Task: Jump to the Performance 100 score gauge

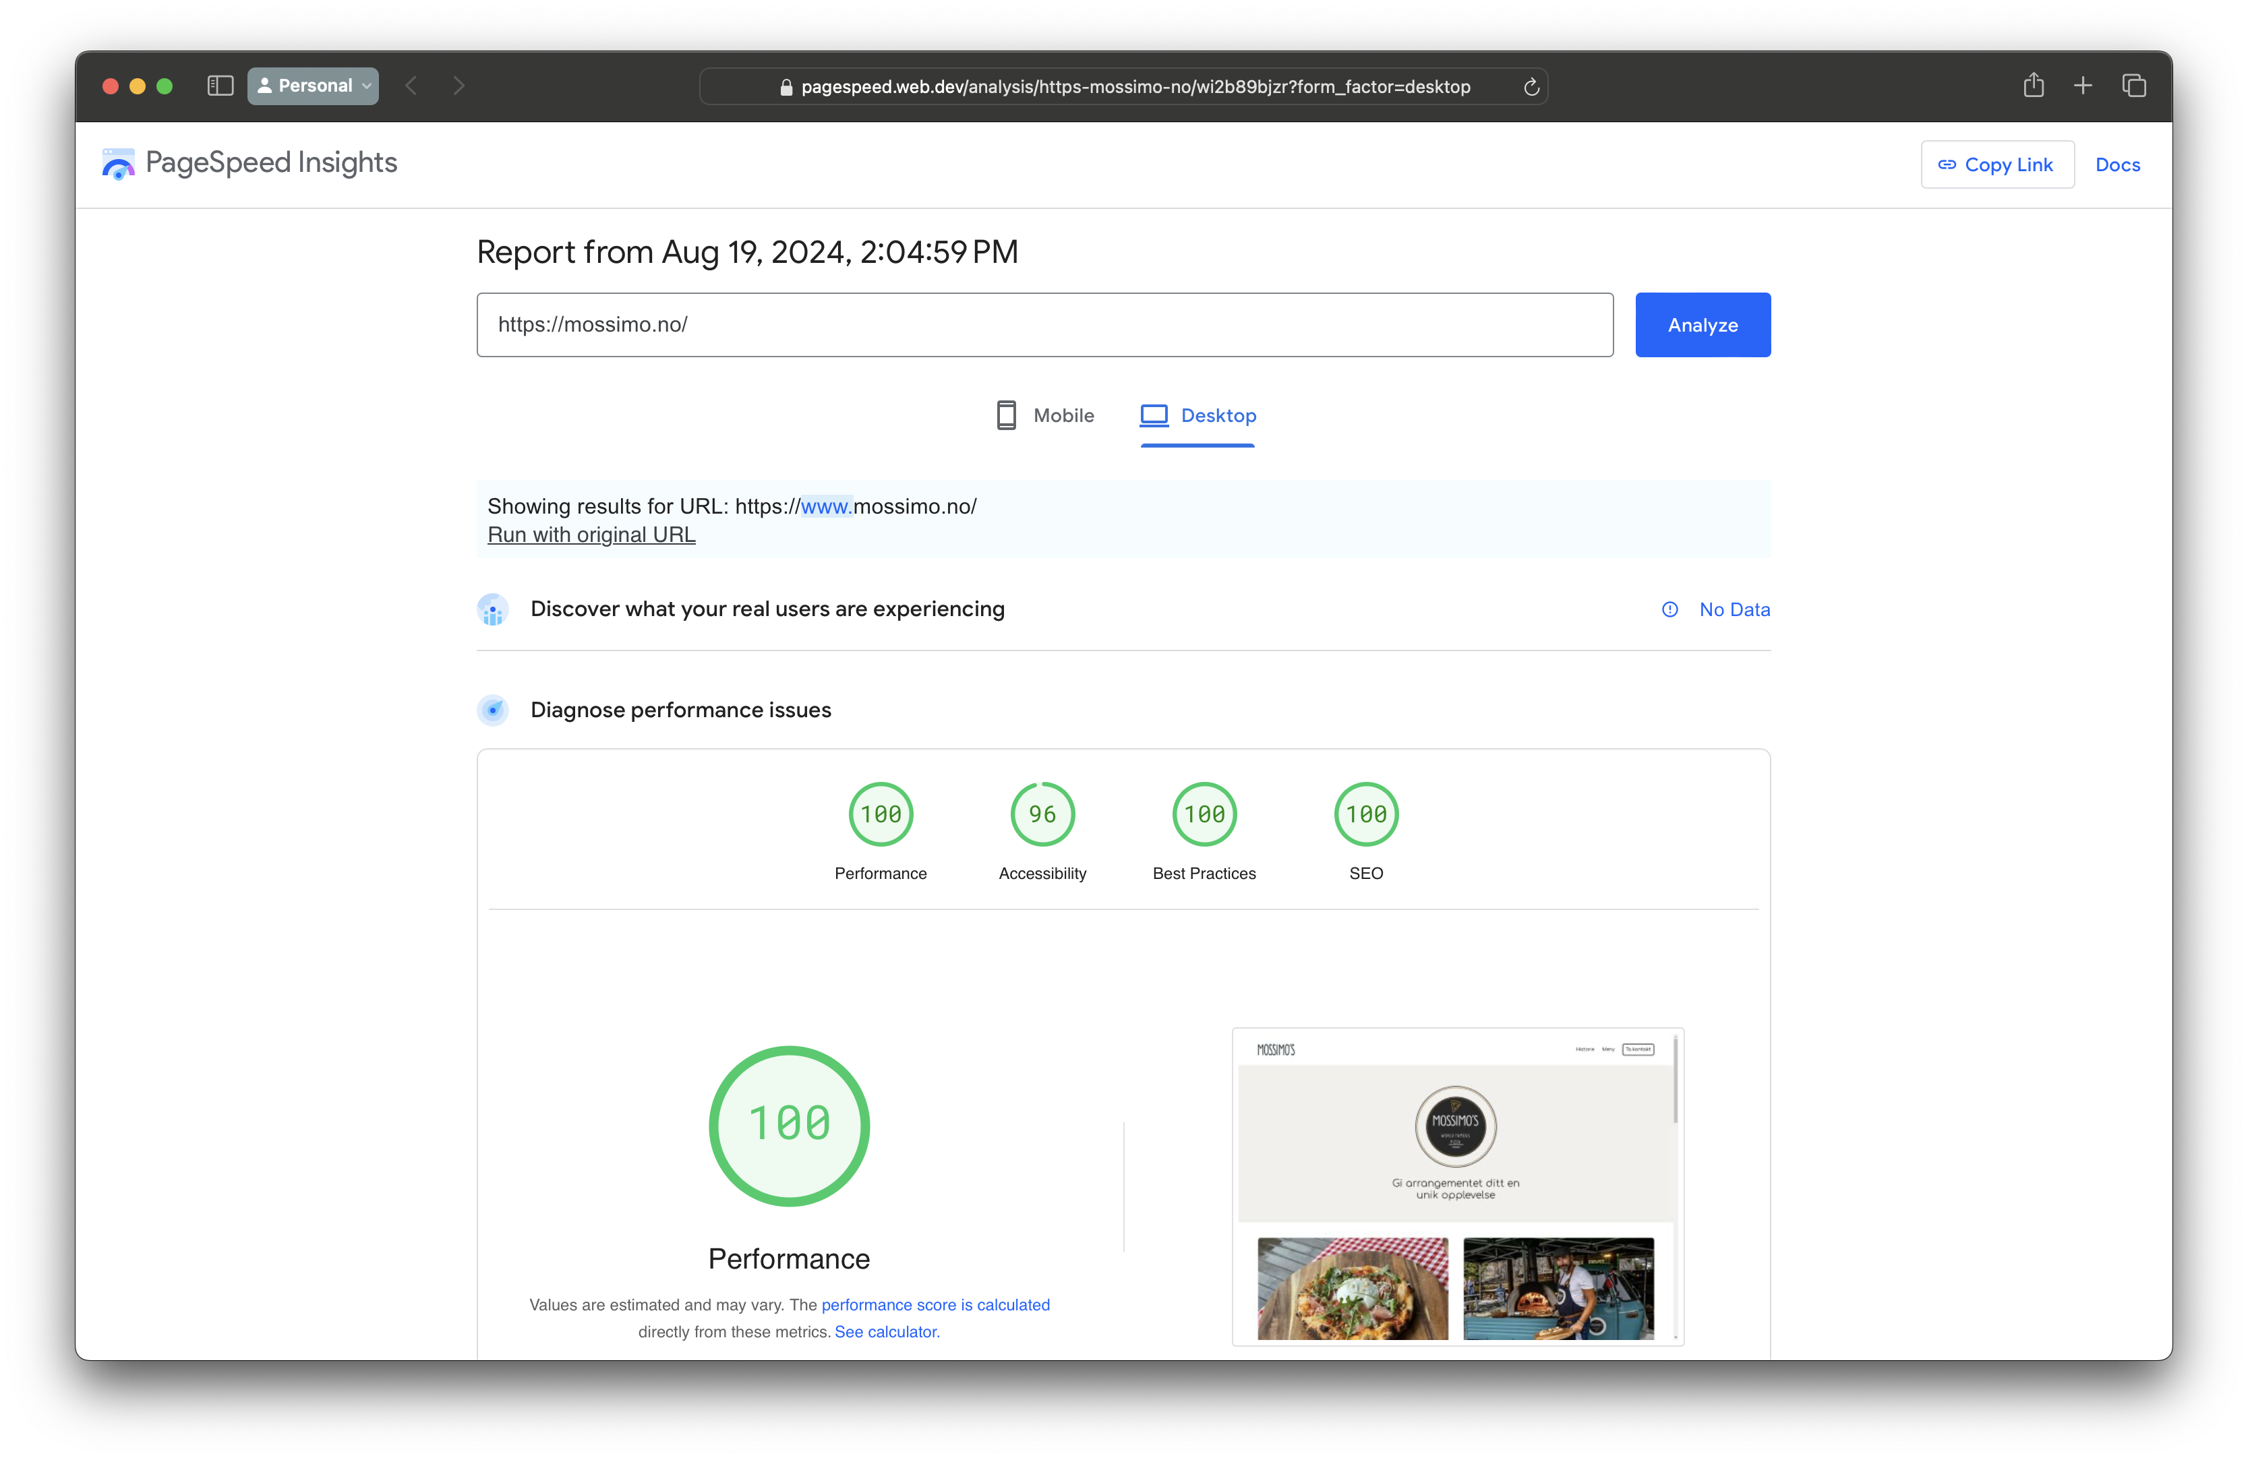Action: click(881, 814)
